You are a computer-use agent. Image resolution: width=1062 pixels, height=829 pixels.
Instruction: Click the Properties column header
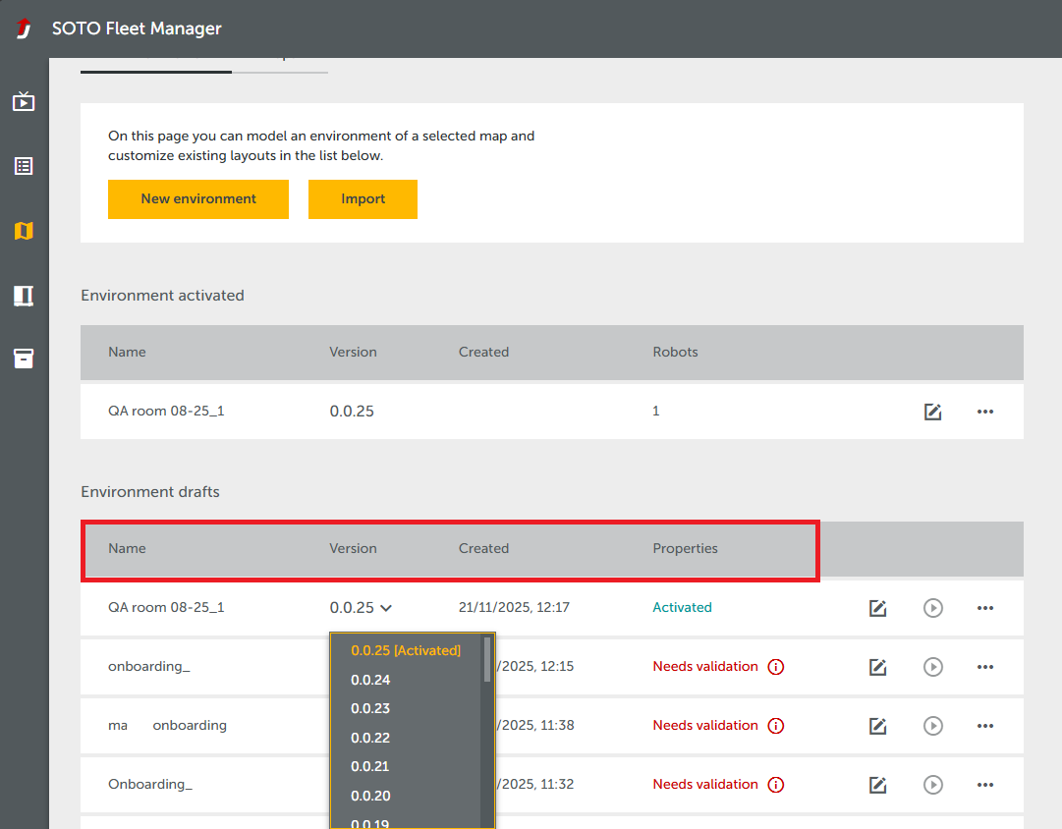click(x=686, y=548)
